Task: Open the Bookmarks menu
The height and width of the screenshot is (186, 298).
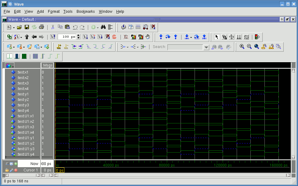Action: 85,12
